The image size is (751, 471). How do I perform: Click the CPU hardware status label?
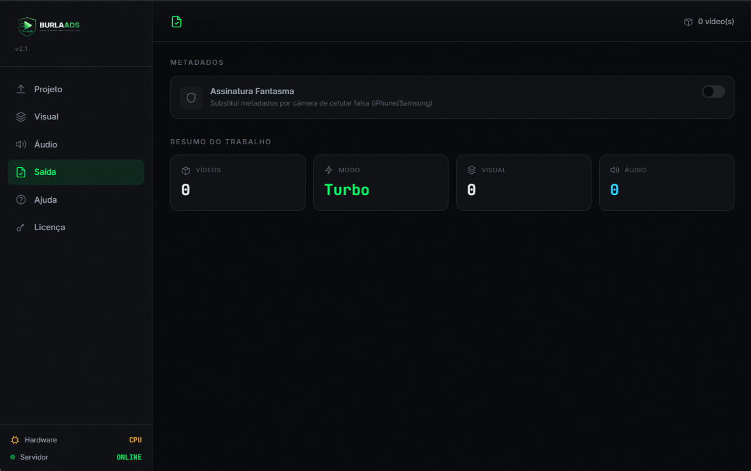coord(135,440)
